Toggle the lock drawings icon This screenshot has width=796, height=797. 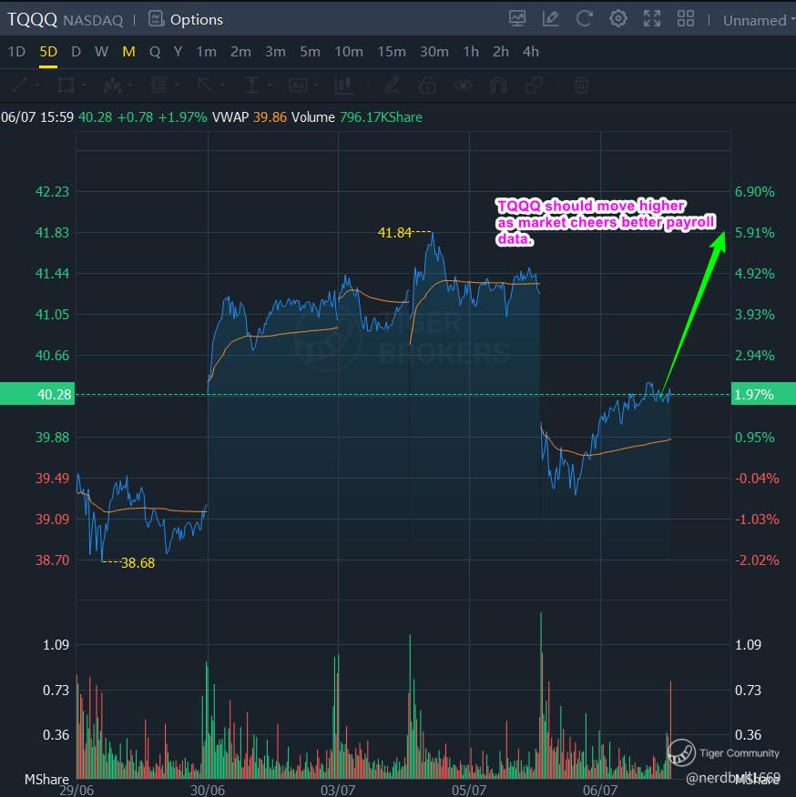click(x=427, y=85)
